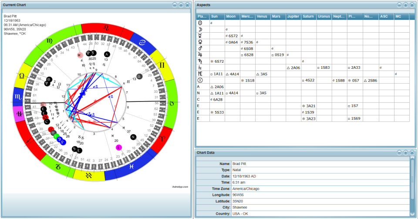Select the Longitude value 96W56
Viewport: 418px width, 219px height.
(238, 195)
